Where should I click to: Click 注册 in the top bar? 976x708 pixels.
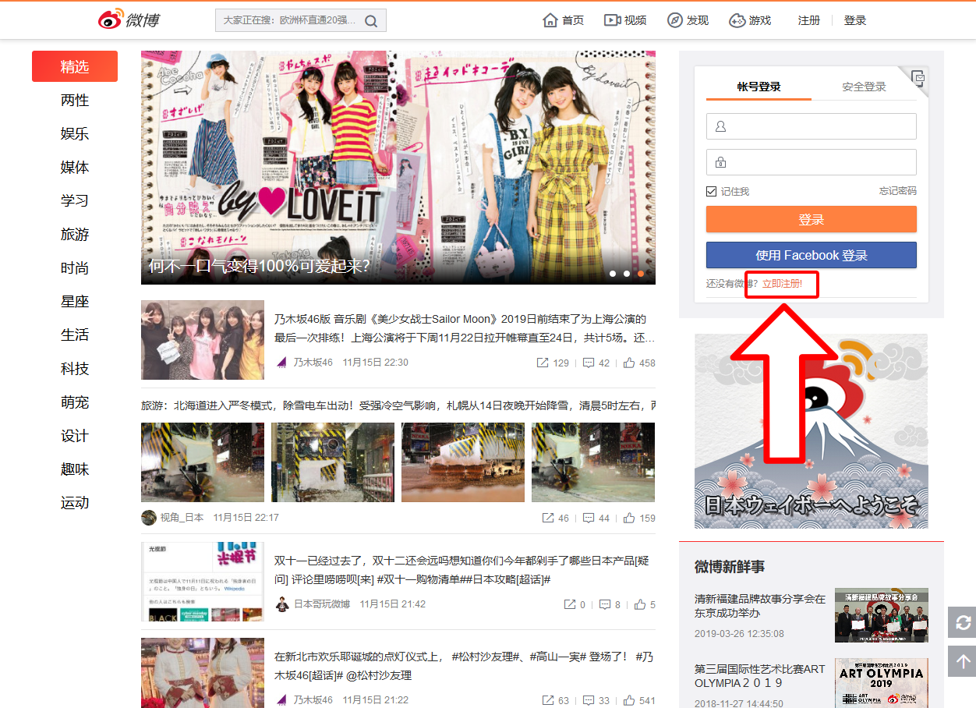809,20
